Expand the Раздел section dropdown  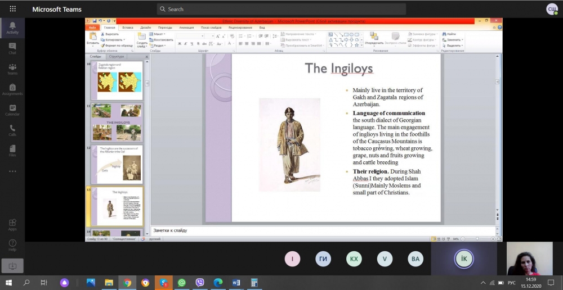[x=158, y=46]
